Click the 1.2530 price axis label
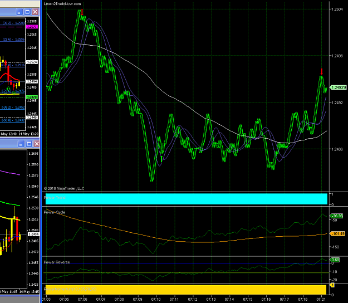 click(x=34, y=208)
